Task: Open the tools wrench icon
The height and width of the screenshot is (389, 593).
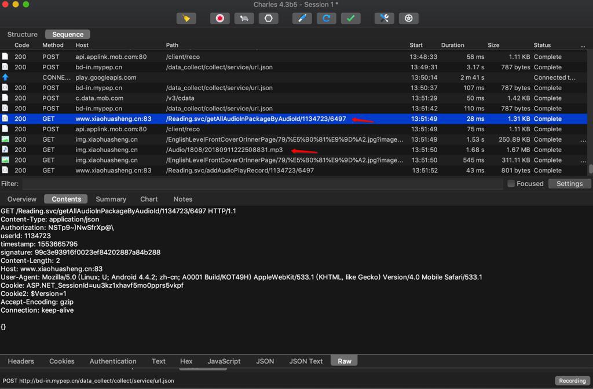Action: coord(385,18)
